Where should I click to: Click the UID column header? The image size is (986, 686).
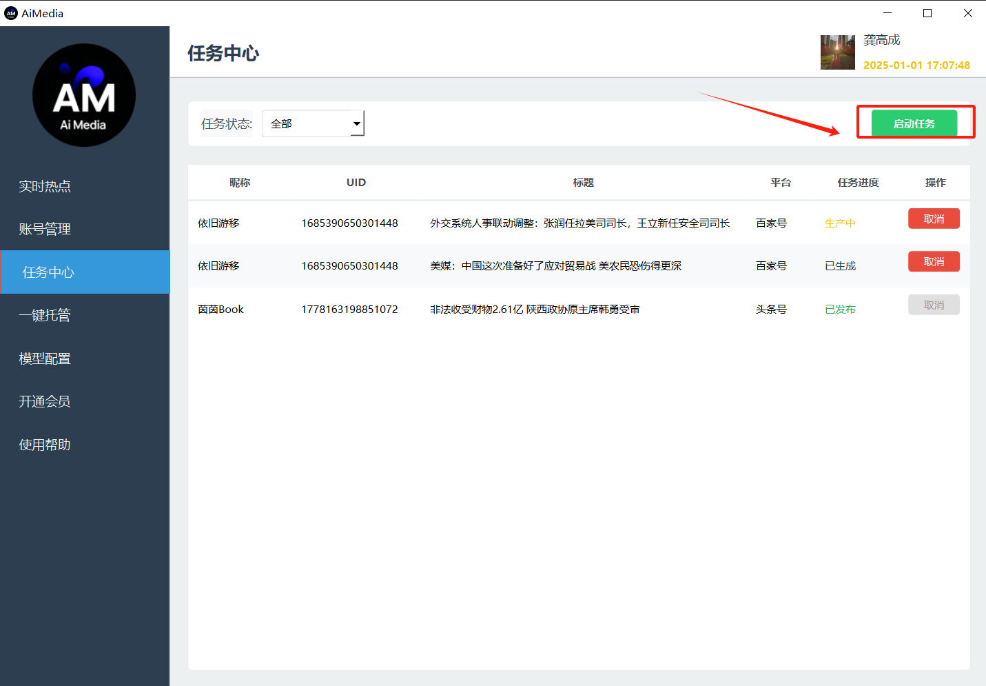(x=356, y=183)
